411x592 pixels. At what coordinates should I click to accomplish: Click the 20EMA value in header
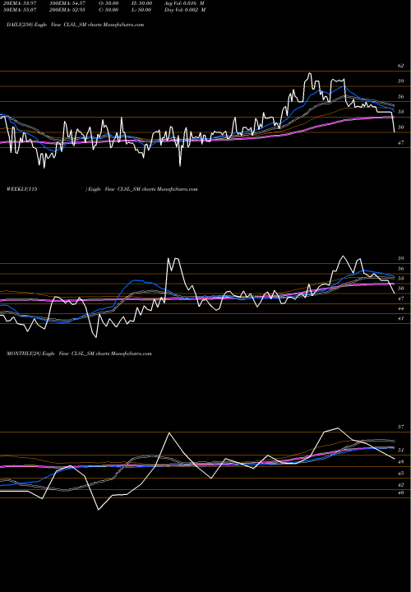click(18, 3)
